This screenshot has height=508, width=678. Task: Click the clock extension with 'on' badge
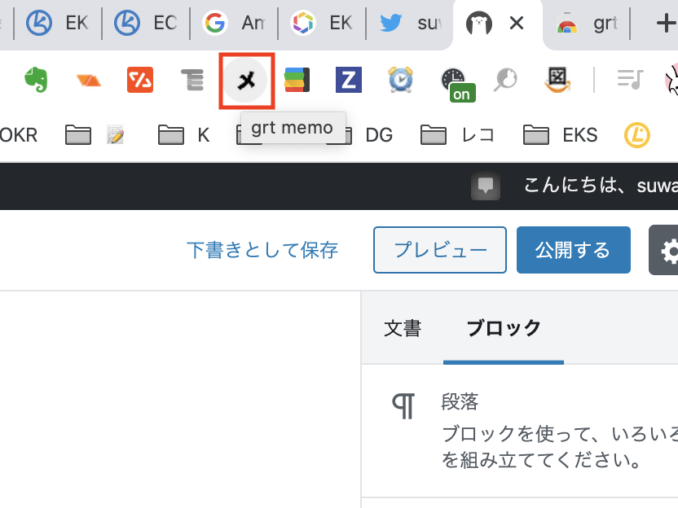pos(454,81)
